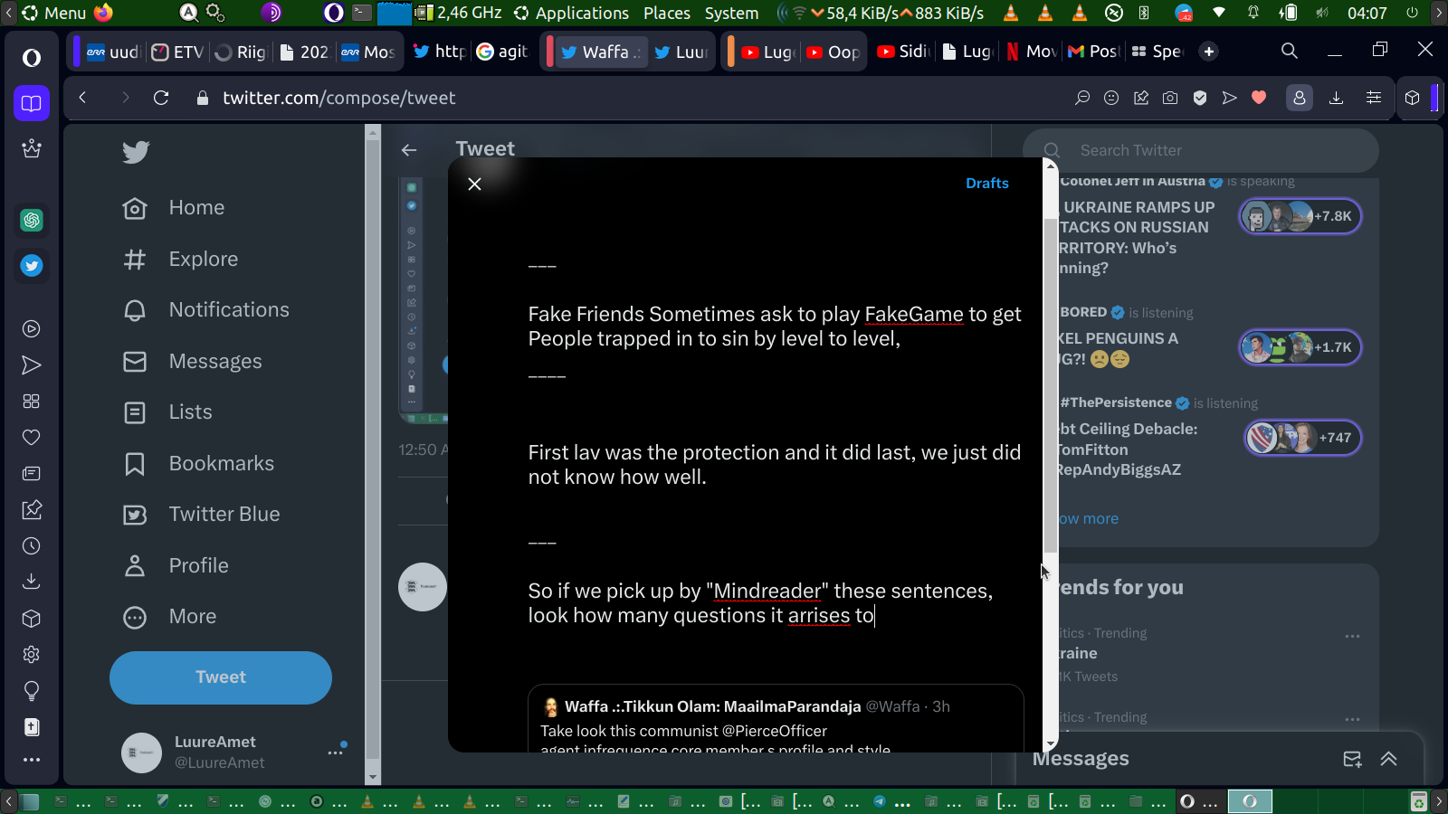
Task: Click the compose dialog scrollbar thumb
Action: point(1050,384)
